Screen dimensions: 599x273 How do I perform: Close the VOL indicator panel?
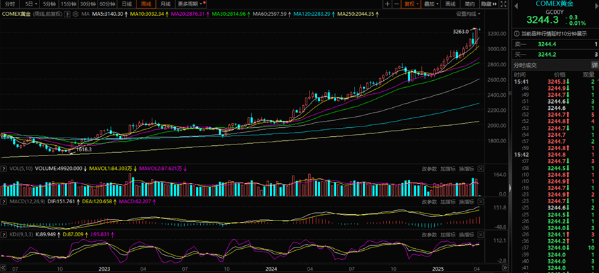pyautogui.click(x=481, y=169)
